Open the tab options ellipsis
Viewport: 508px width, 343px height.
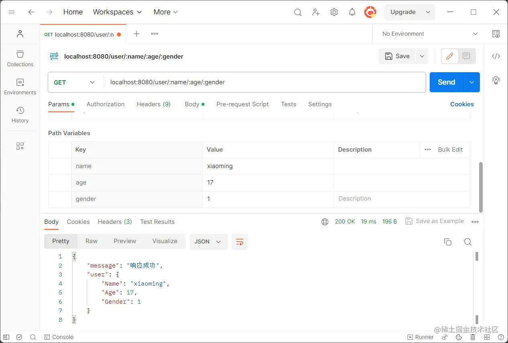coord(155,34)
